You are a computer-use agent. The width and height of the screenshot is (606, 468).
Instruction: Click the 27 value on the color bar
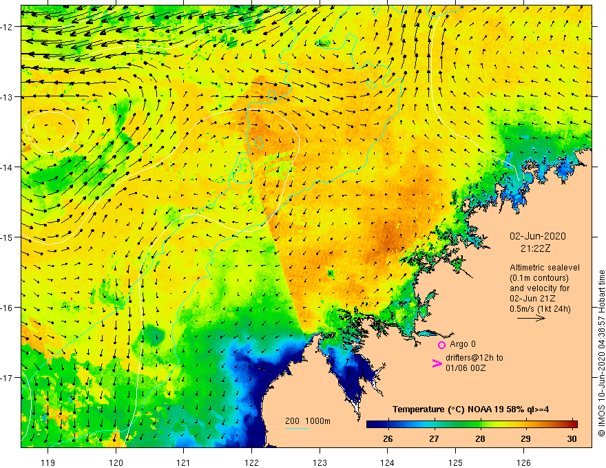[434, 438]
